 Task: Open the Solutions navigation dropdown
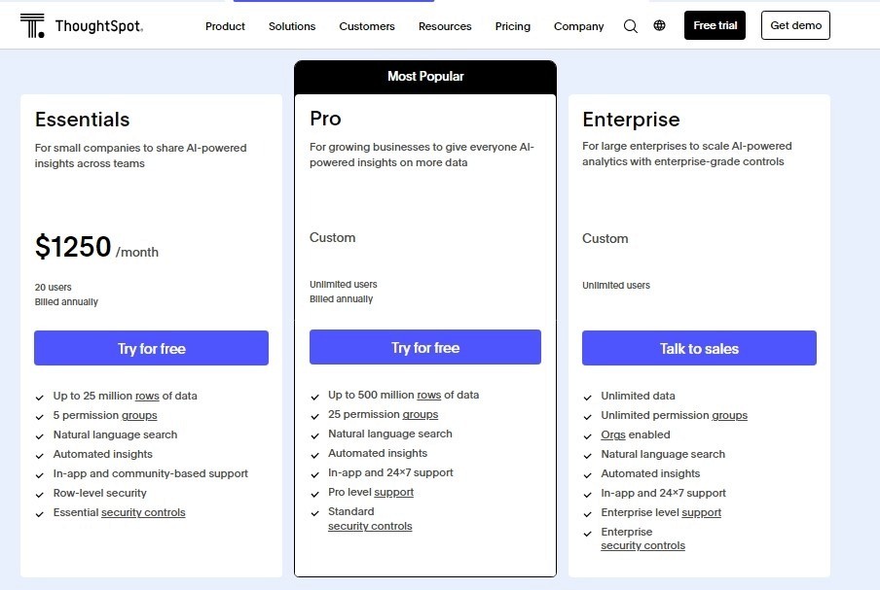click(291, 26)
